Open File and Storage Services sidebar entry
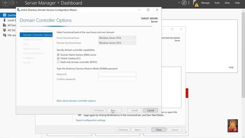 pyautogui.click(x=9, y=35)
